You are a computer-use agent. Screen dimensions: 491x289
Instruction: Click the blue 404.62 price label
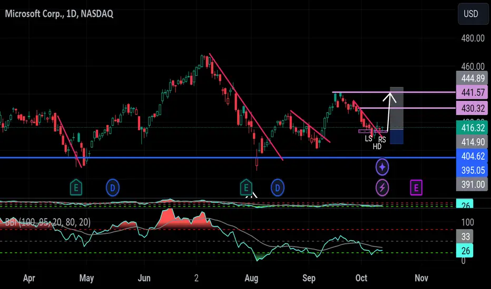[x=472, y=156]
